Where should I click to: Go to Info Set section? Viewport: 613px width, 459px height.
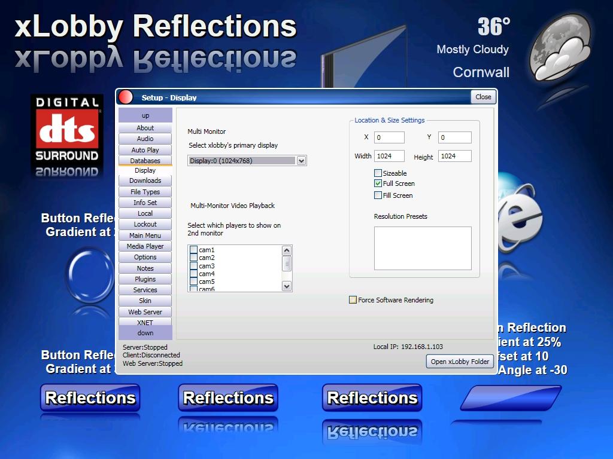pos(145,203)
